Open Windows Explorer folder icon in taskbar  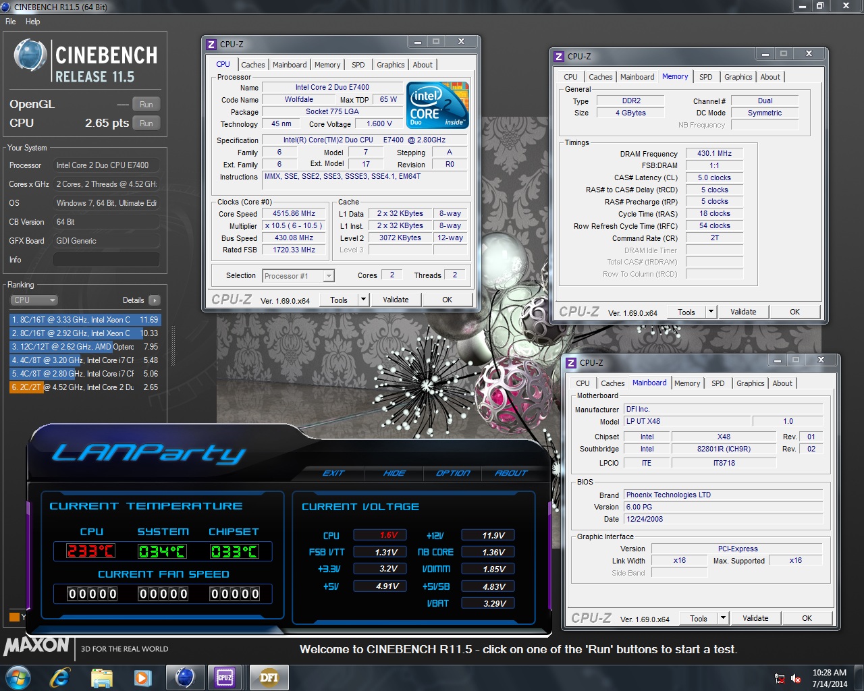pos(101,678)
